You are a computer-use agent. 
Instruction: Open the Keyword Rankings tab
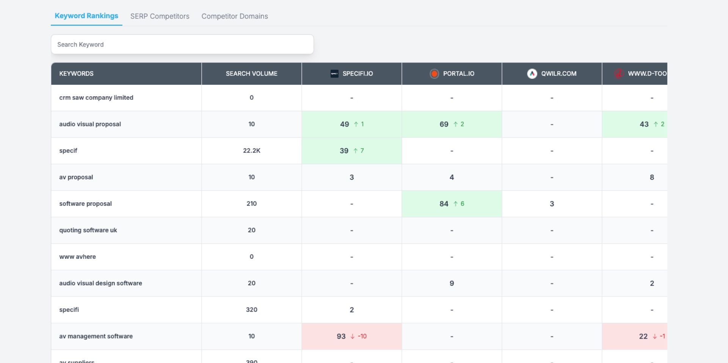(x=86, y=16)
